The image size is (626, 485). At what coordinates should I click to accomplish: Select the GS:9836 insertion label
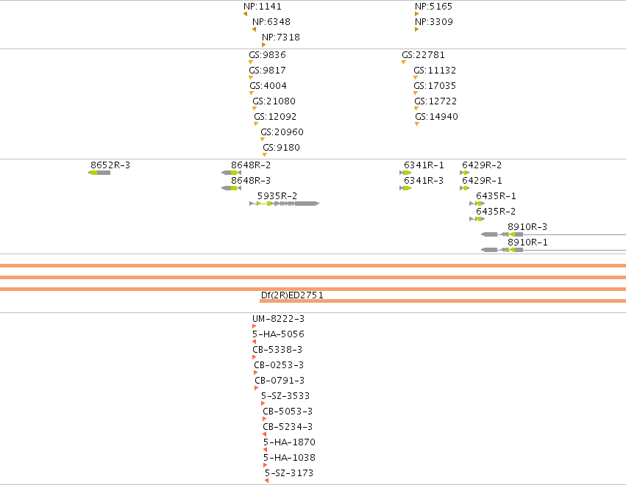tap(267, 54)
